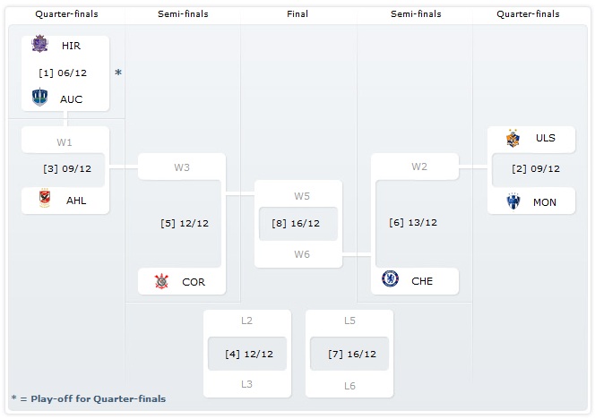Select match [5] 12/12 semi-final

point(185,223)
